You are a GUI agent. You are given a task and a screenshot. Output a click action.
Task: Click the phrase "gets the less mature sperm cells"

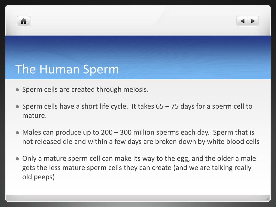[x=72, y=168]
